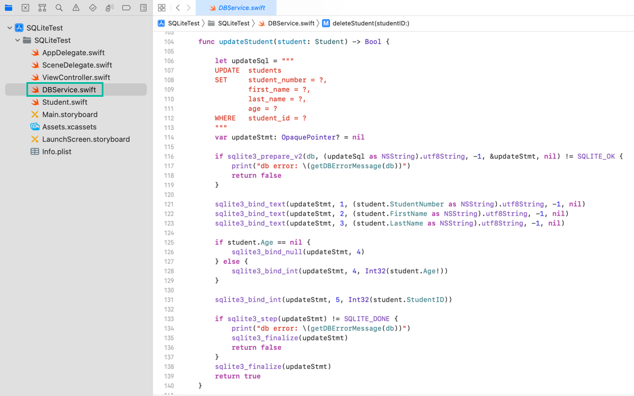
Task: Click student.StudentNumber on line 121
Action: (400, 204)
